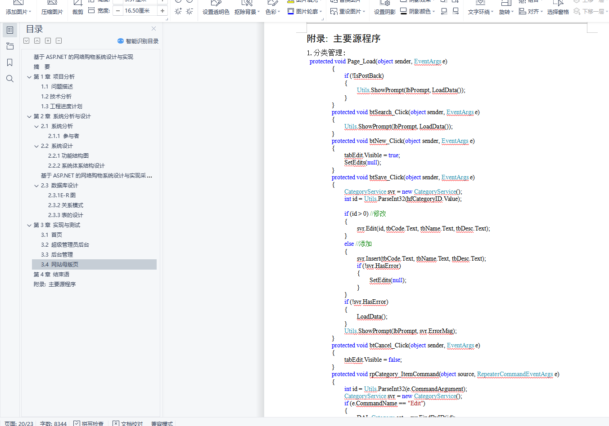This screenshot has height=426, width=609.
Task: Open the outline (目录) panel sidebar icon
Action: (10, 30)
